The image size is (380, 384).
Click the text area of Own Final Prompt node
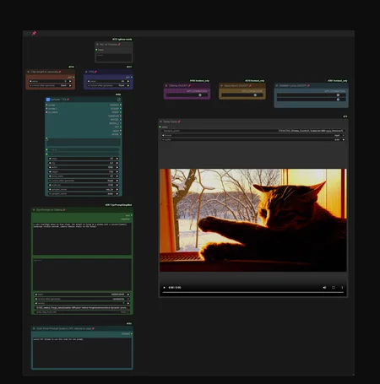point(82,353)
